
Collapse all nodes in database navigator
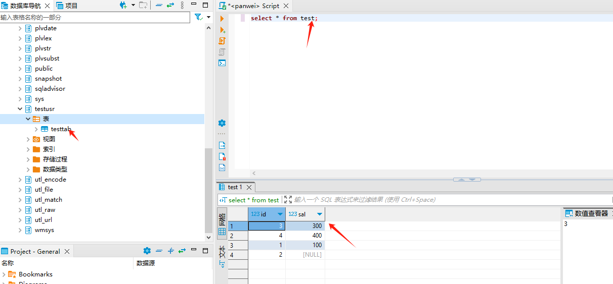click(x=159, y=5)
